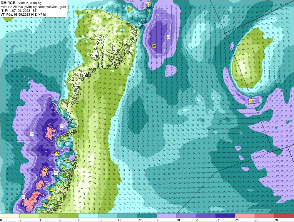Click the 4–6 m/s green swatch
The height and width of the screenshot is (222, 294).
click(49, 216)
